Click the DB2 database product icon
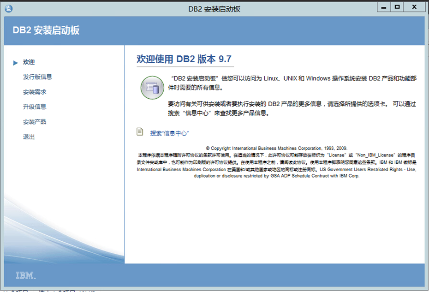 coord(152,88)
